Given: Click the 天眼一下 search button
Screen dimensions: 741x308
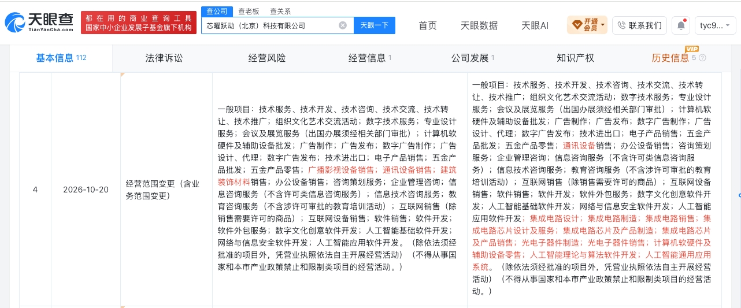Looking at the screenshot, I should [374, 25].
